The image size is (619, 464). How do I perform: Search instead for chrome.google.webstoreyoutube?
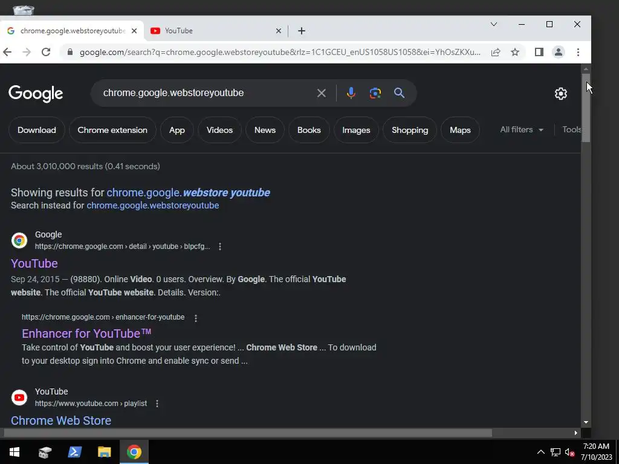pyautogui.click(x=153, y=205)
